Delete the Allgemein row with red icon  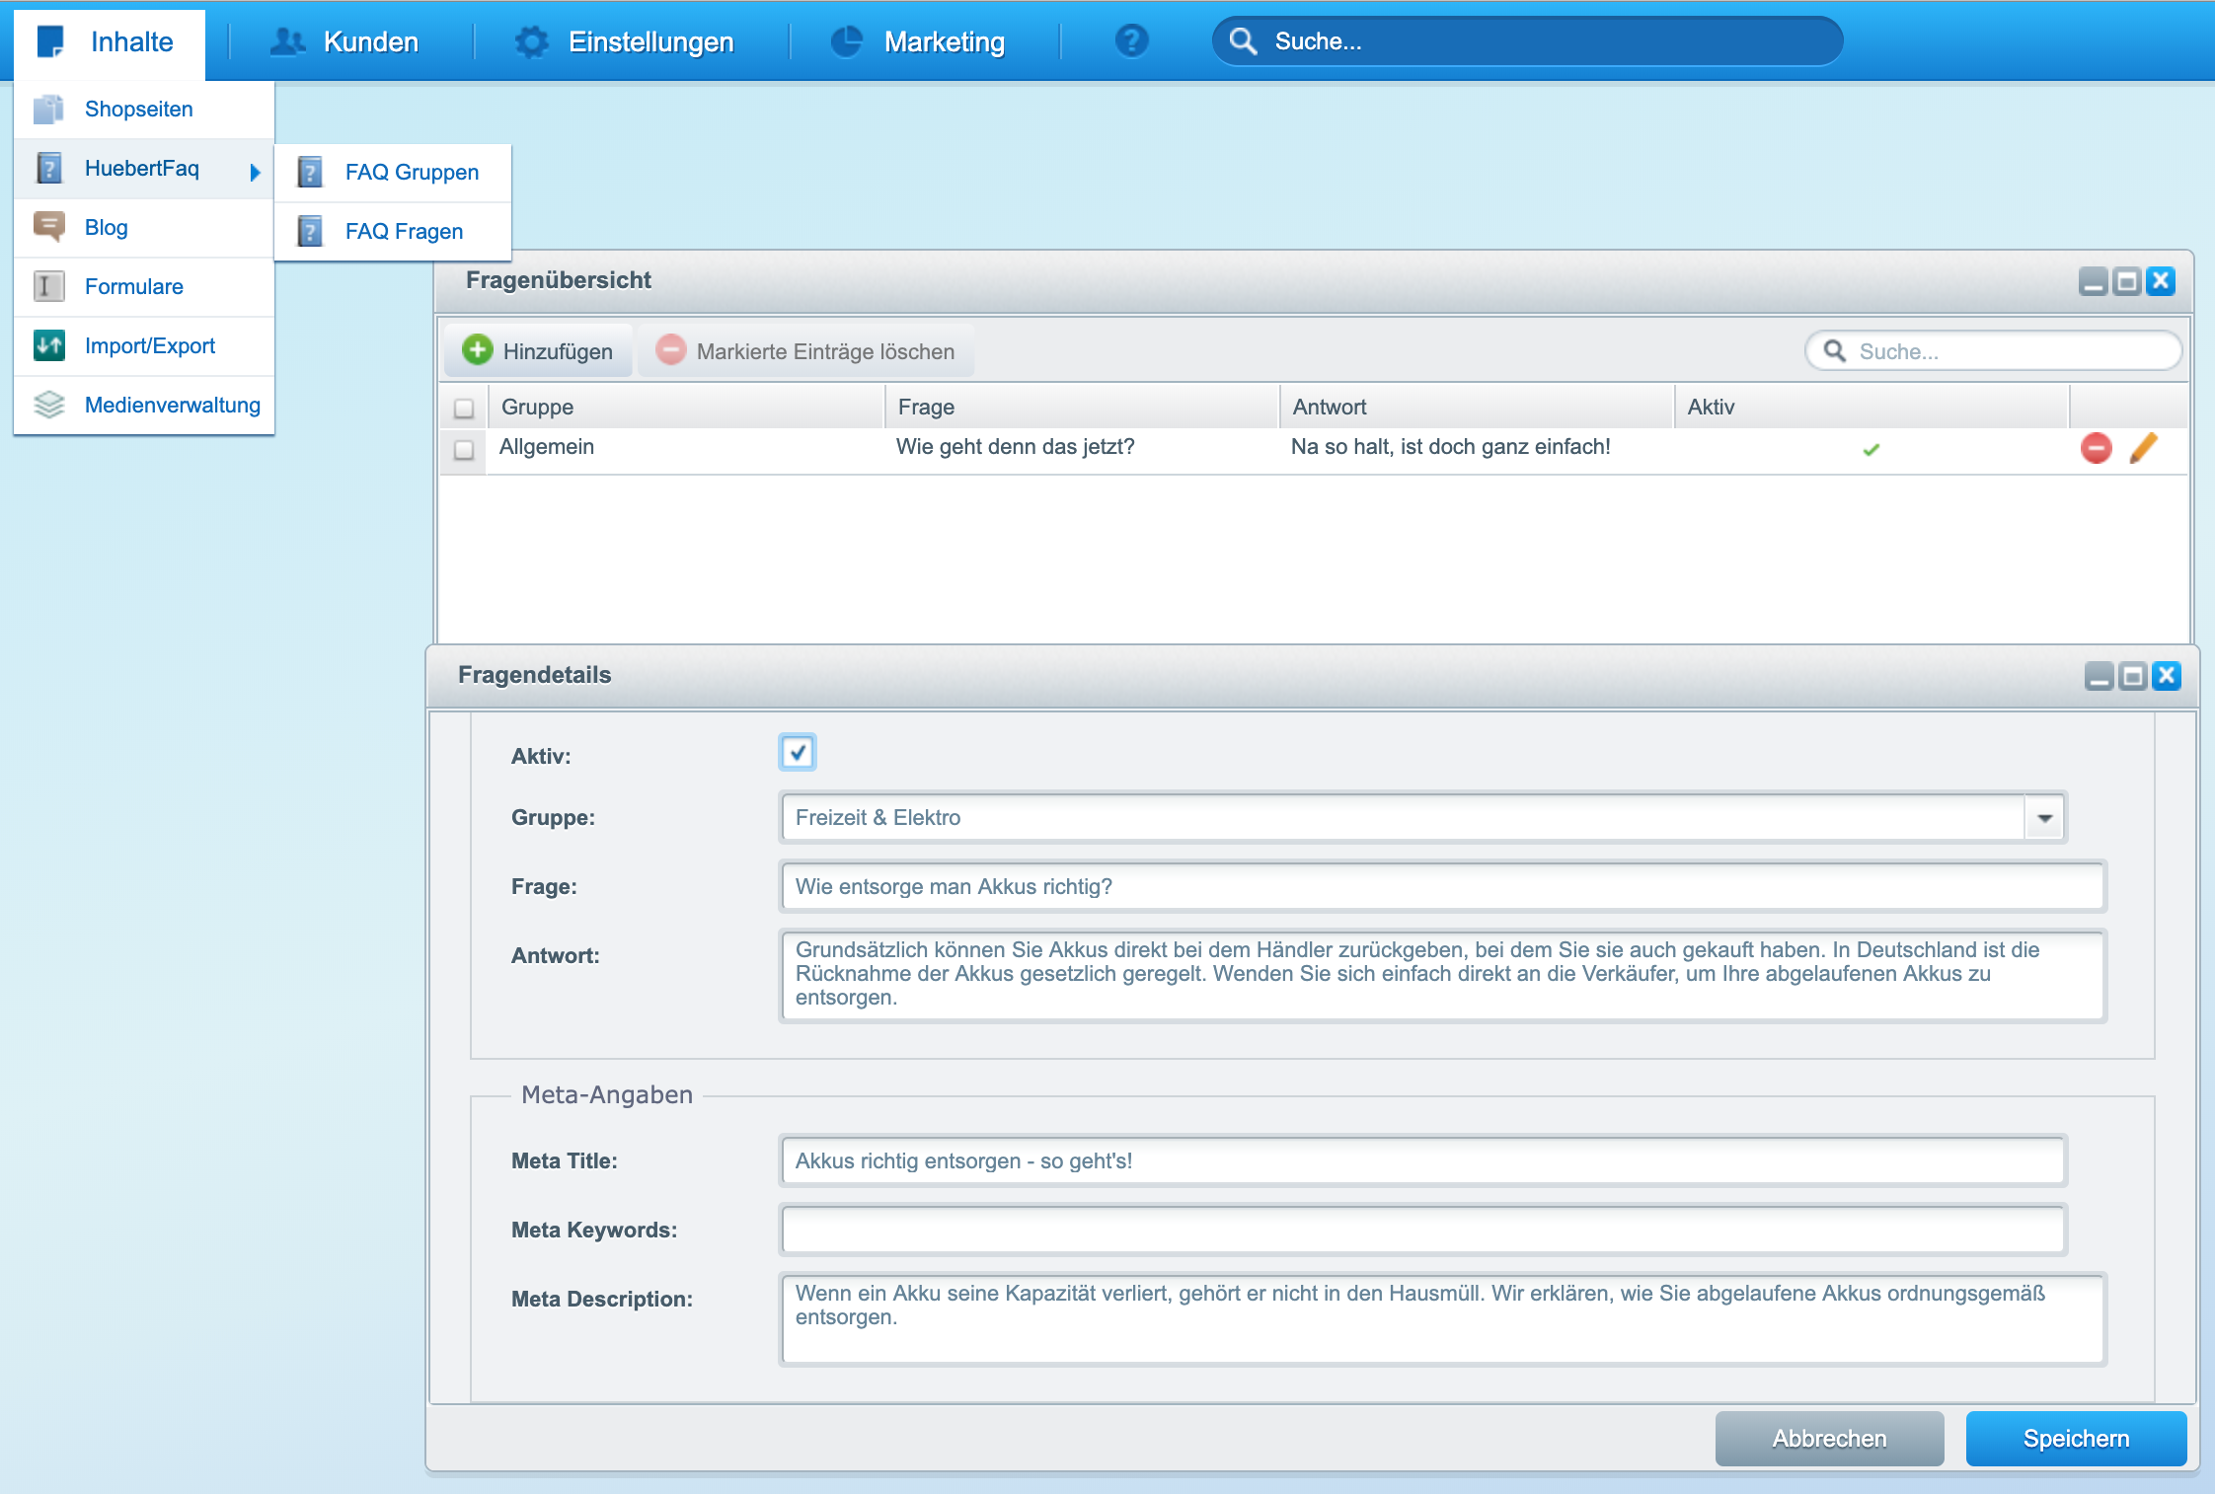pyautogui.click(x=2096, y=448)
